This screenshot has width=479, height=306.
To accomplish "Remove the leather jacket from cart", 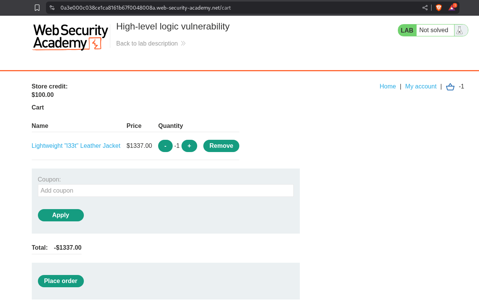I will pos(221,146).
